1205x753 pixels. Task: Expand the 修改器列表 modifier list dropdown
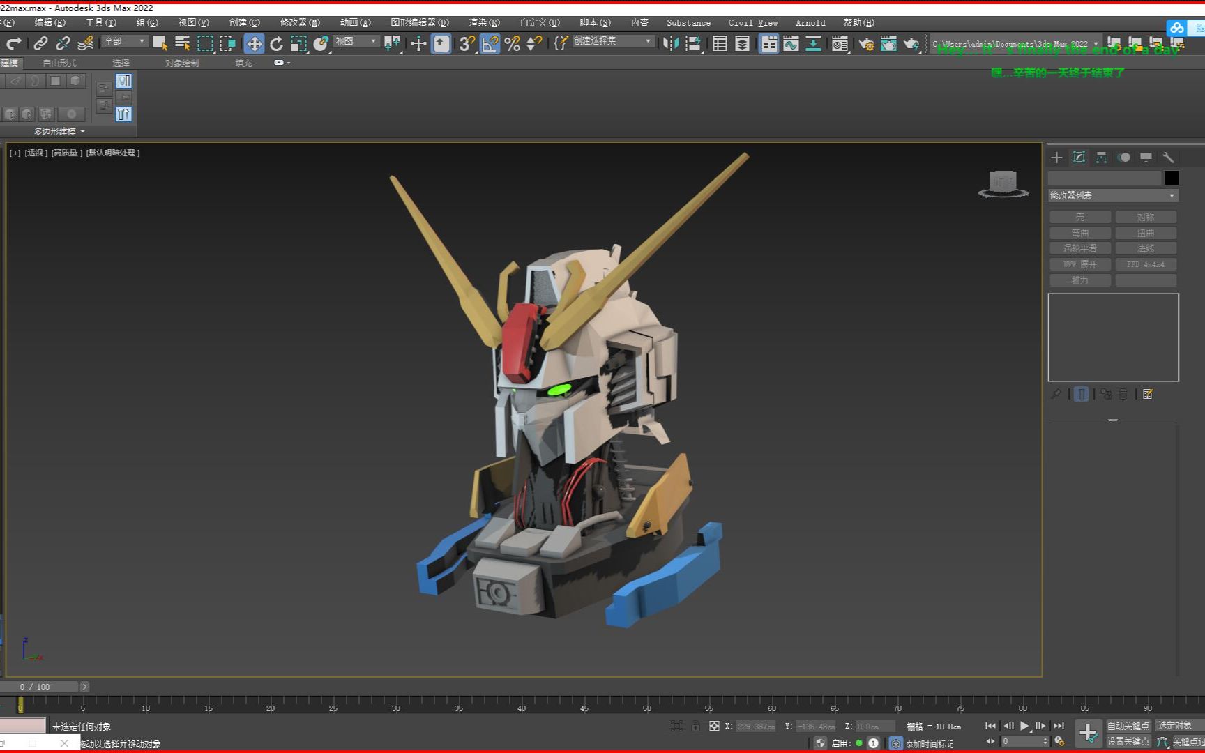tap(1113, 196)
